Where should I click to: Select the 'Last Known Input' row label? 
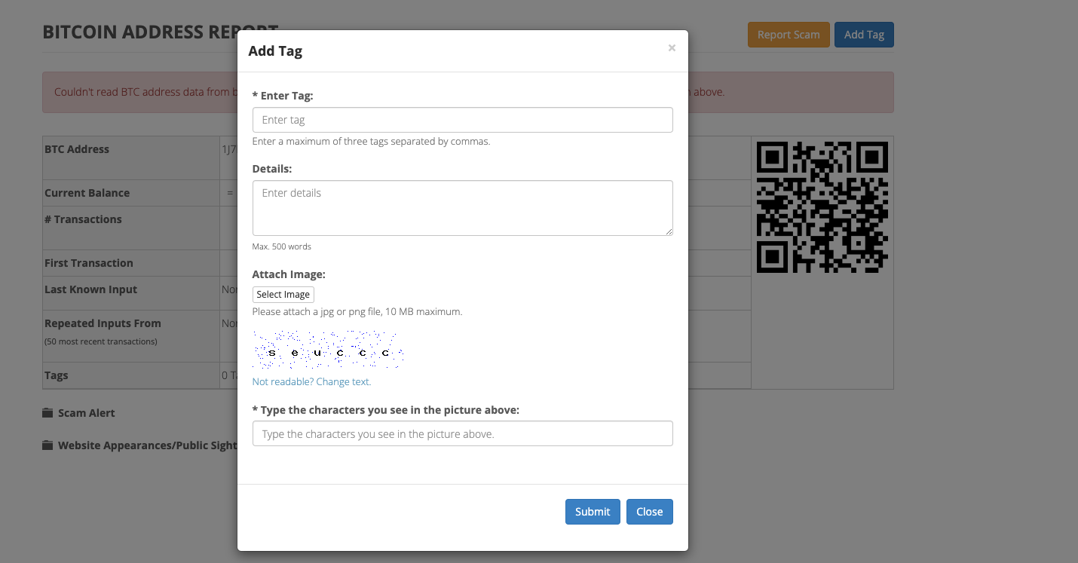point(90,289)
